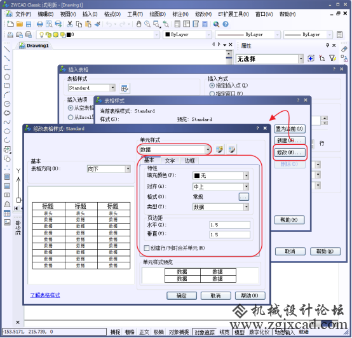Screen dimensions: 352x338
Task: Open the 表格样式 Standard dropdown in Insert Table
Action: click(112, 88)
